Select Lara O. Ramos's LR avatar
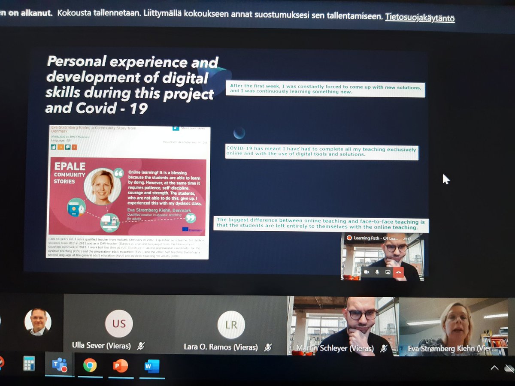 click(231, 325)
